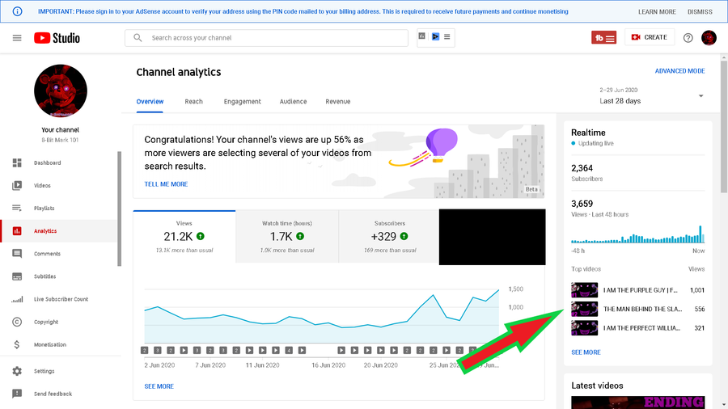Click the large channel profile picture

[61, 91]
